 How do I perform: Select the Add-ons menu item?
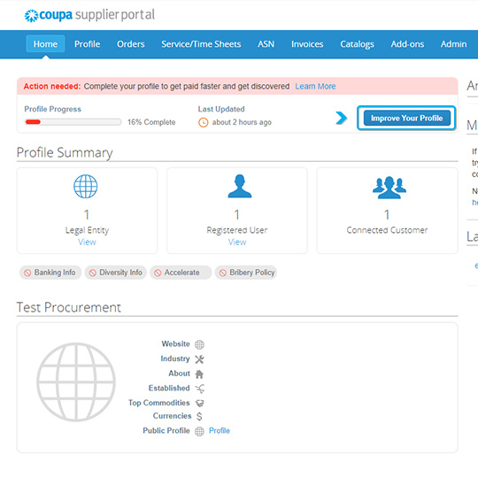click(x=407, y=44)
